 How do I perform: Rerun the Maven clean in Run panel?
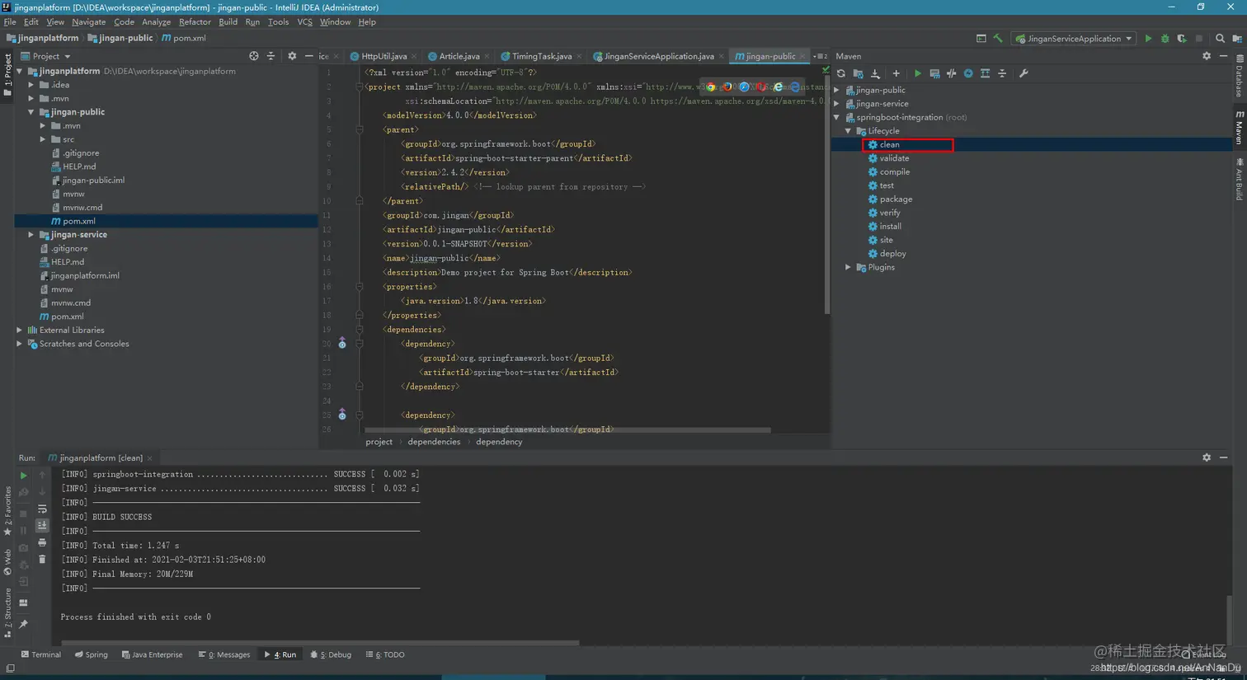point(23,476)
